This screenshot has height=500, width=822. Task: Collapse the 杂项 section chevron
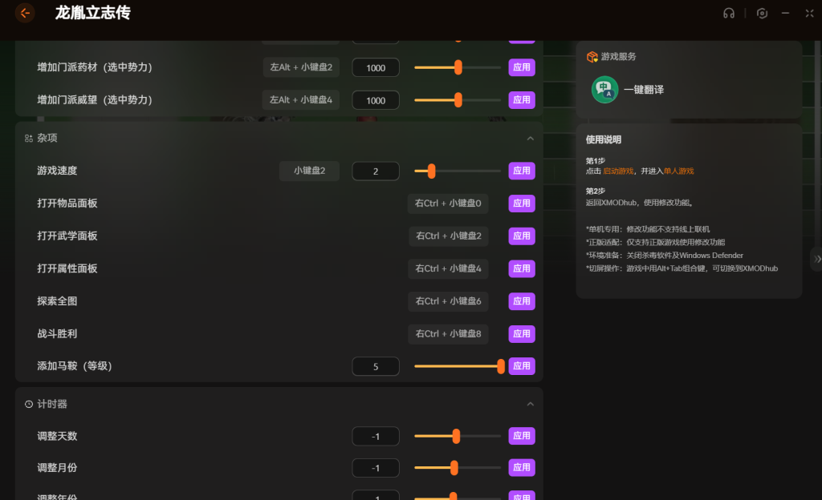point(530,138)
